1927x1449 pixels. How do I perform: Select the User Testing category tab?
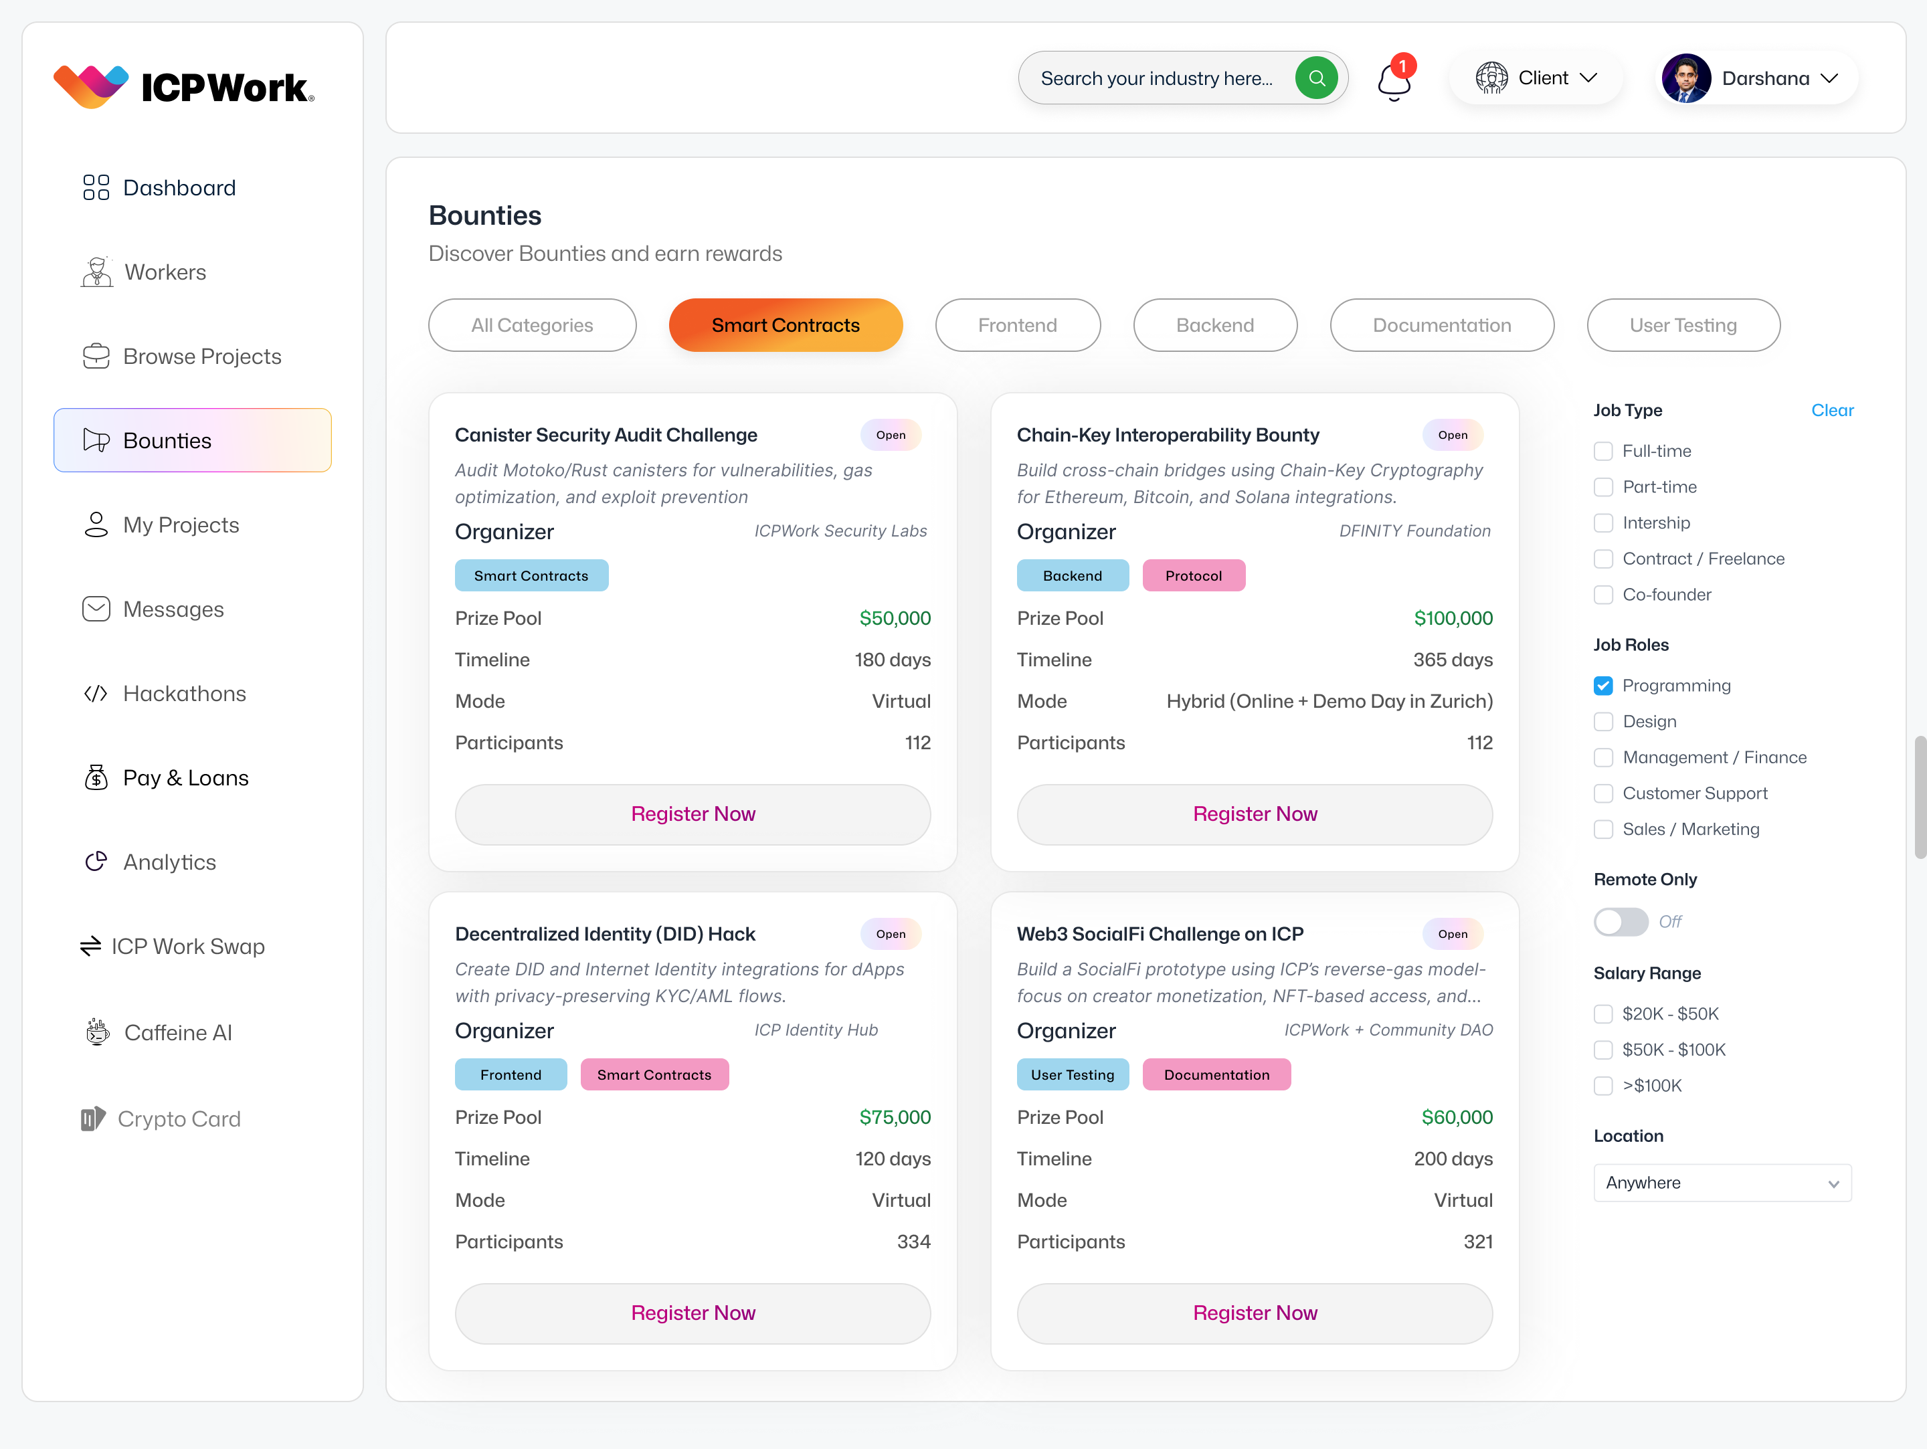(1682, 326)
